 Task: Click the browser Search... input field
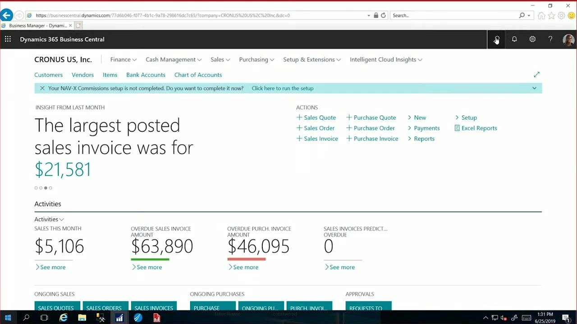point(454,15)
